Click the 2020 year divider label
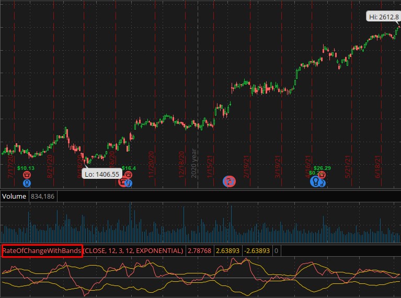 (x=194, y=163)
